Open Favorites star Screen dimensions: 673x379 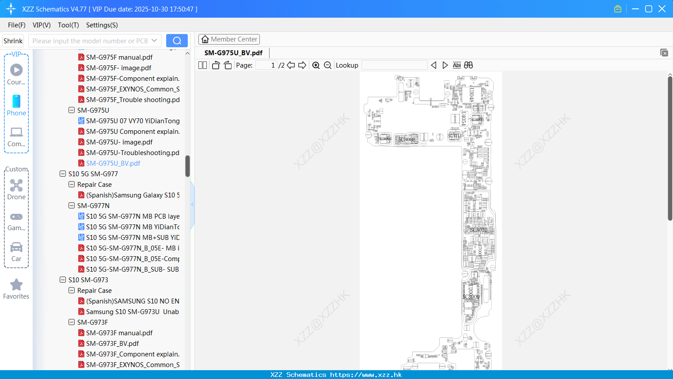[x=16, y=289]
